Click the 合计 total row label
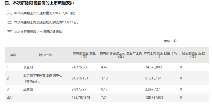The height and width of the screenshot is (105, 212). (x=10, y=98)
